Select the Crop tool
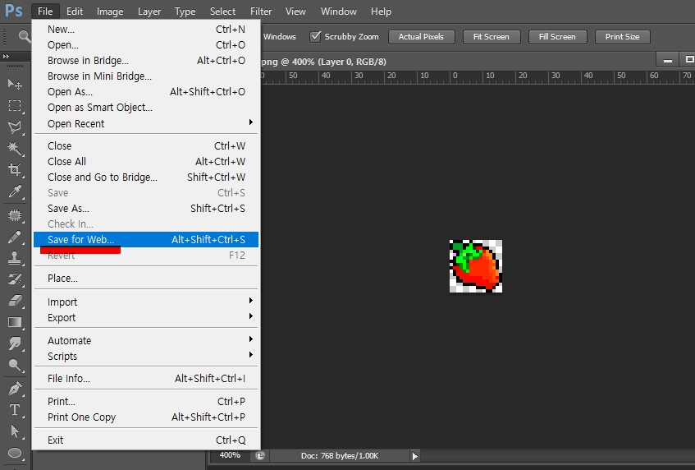Image resolution: width=695 pixels, height=470 pixels. (15, 169)
